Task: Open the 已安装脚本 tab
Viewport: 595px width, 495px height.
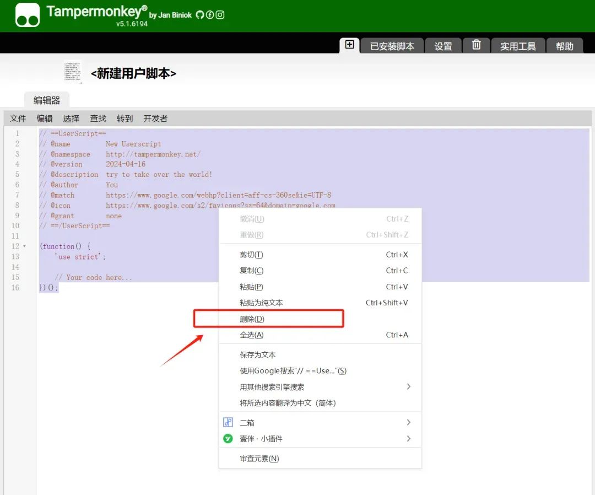Action: tap(392, 46)
